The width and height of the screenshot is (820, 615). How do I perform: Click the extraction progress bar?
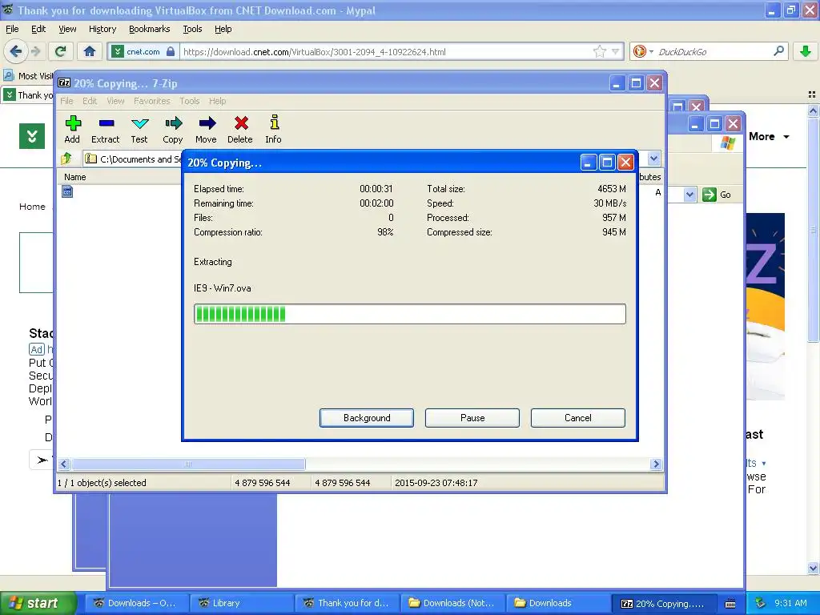pos(409,314)
